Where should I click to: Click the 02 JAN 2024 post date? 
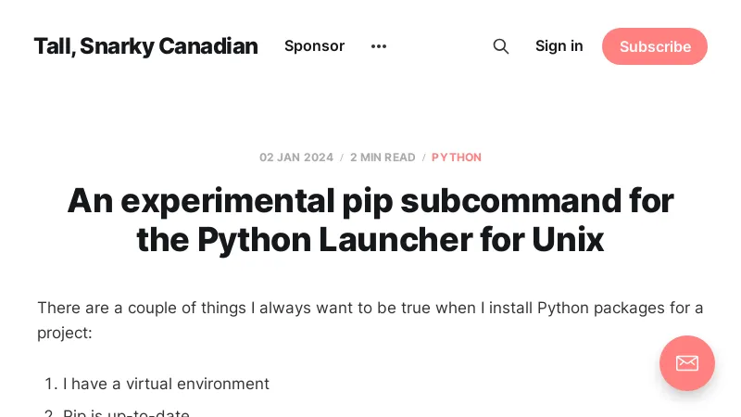pos(296,158)
